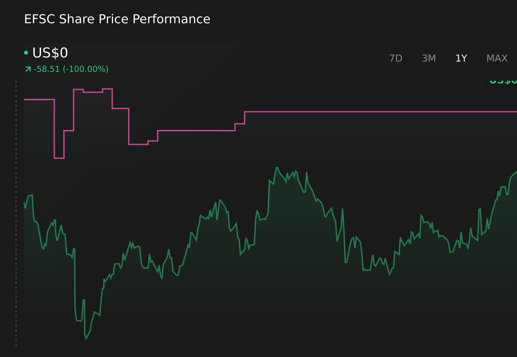Show the MAX time range

click(497, 58)
